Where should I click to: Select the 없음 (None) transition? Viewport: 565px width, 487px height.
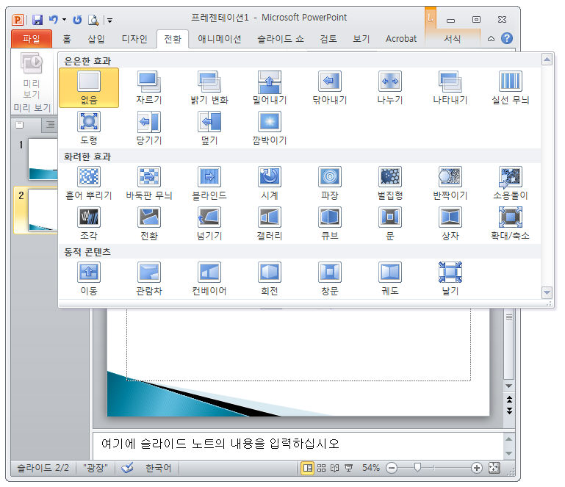tap(89, 88)
